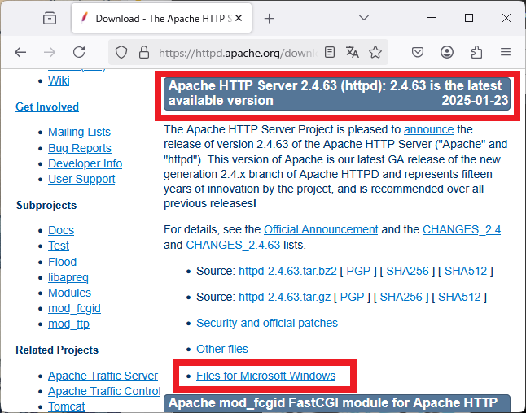The image size is (526, 413).
Task: Open the Tomcat link
Action: tap(67, 406)
